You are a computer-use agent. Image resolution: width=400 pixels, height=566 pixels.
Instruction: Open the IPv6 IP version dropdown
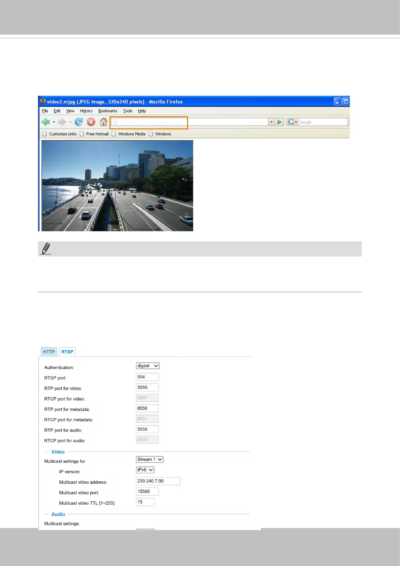[145, 470]
